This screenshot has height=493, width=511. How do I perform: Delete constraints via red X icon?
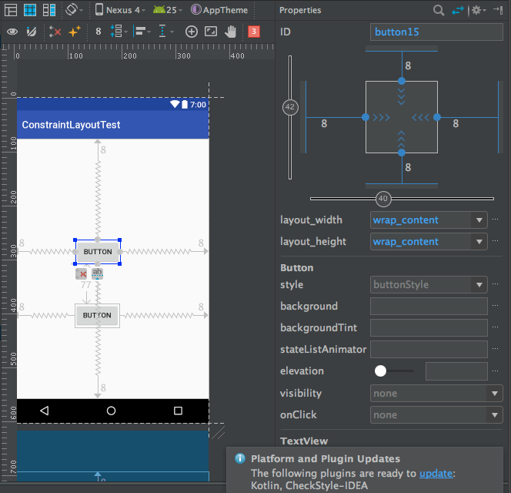[x=81, y=273]
